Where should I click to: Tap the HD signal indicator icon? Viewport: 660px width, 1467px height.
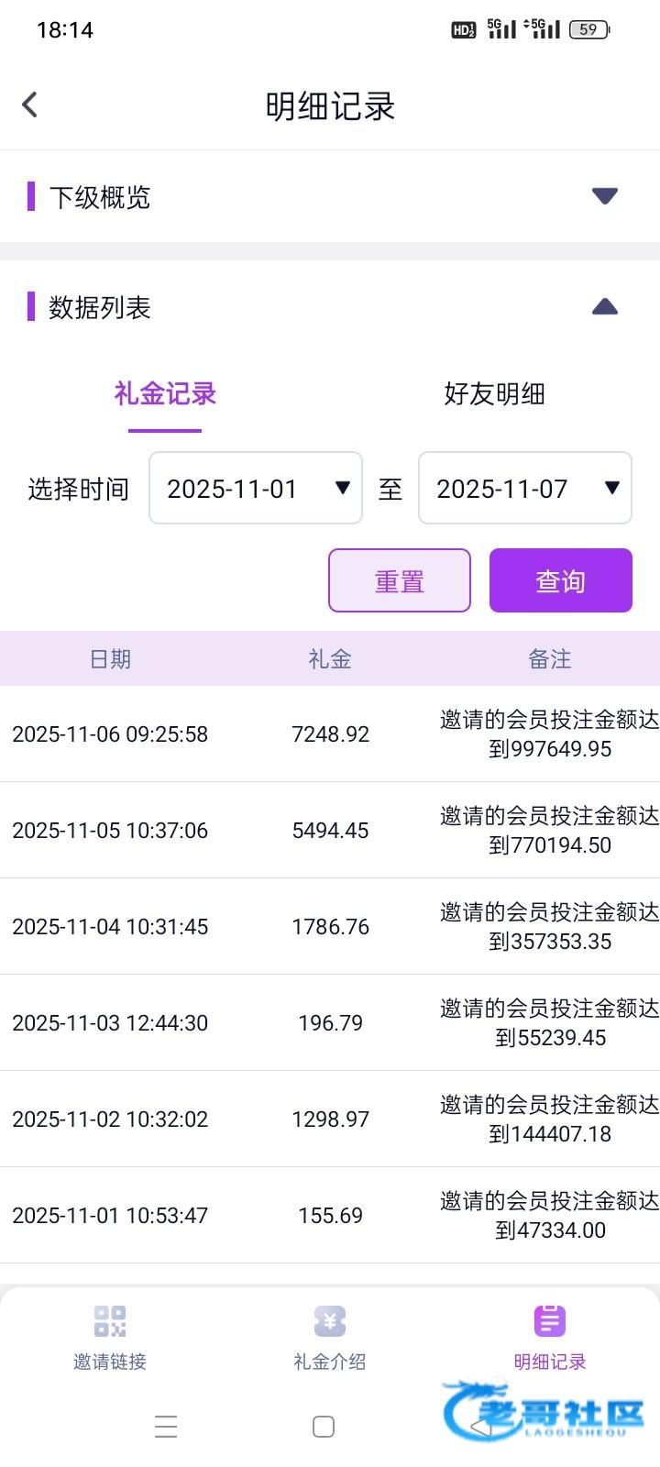point(463,29)
